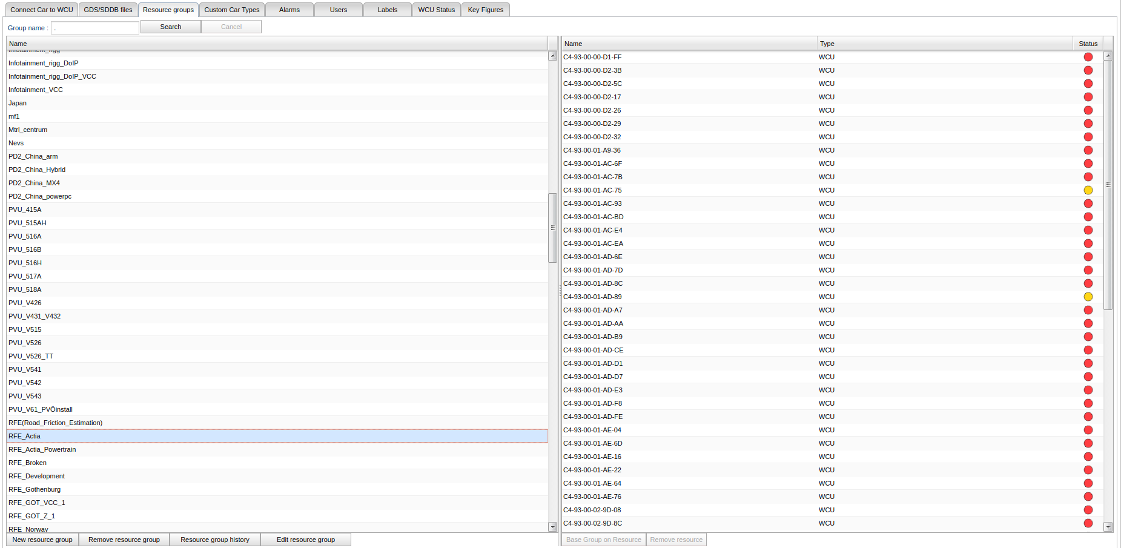Click scroll down arrow of WCU table
The image size is (1121, 548).
[x=1108, y=527]
